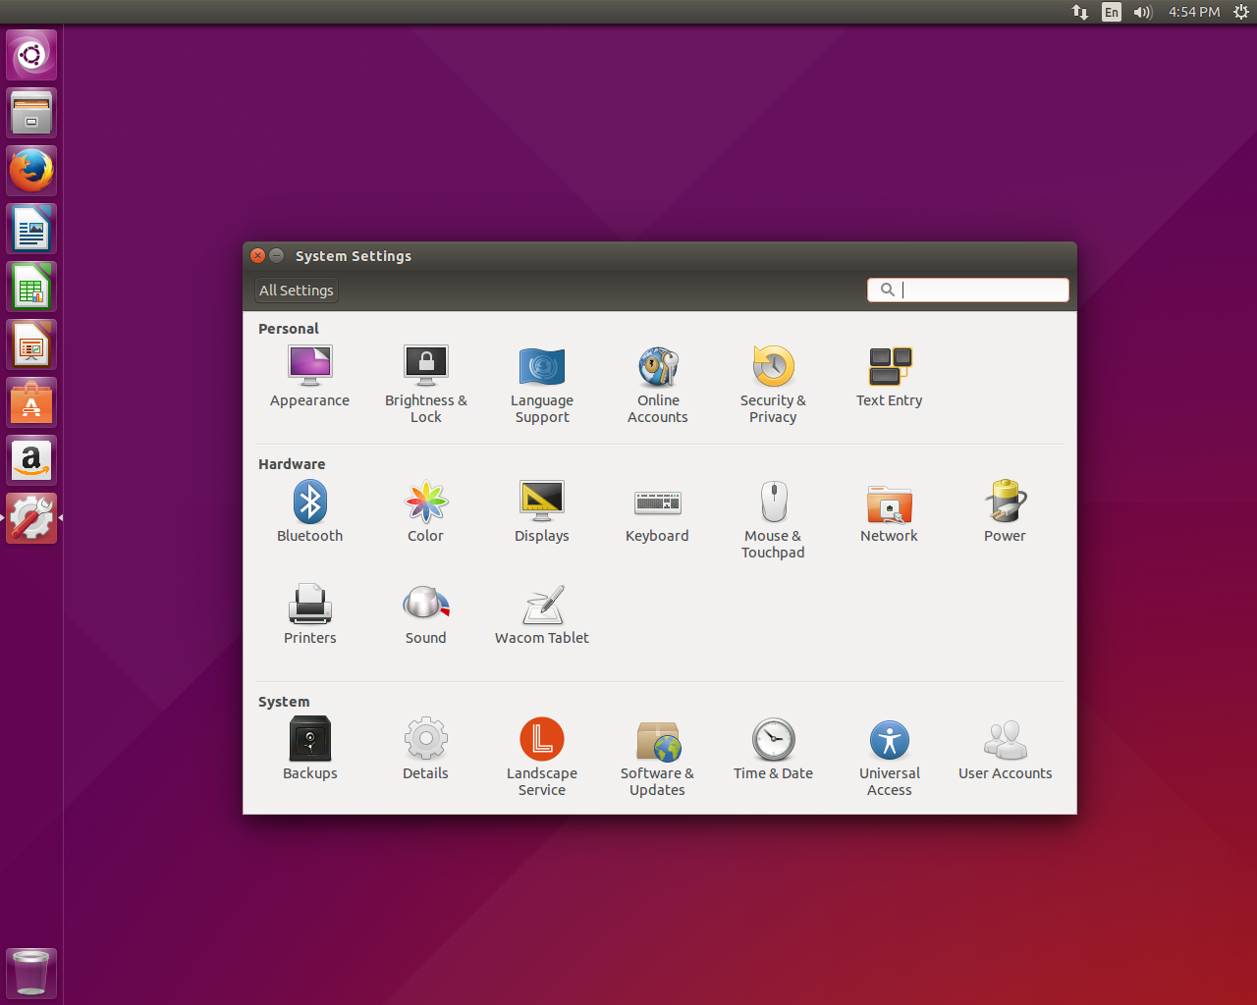Open Details panel
This screenshot has width=1257, height=1005.
coord(425,750)
